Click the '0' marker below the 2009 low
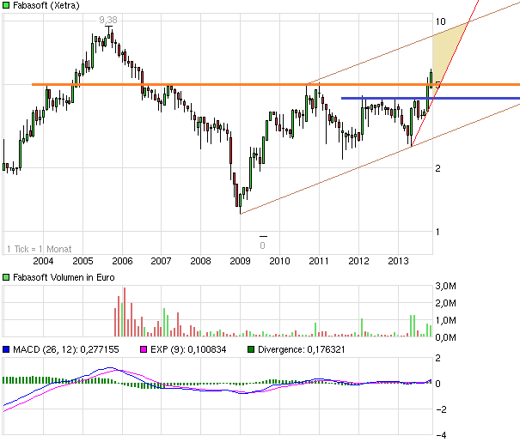This screenshot has height=442, width=520. pos(263,245)
